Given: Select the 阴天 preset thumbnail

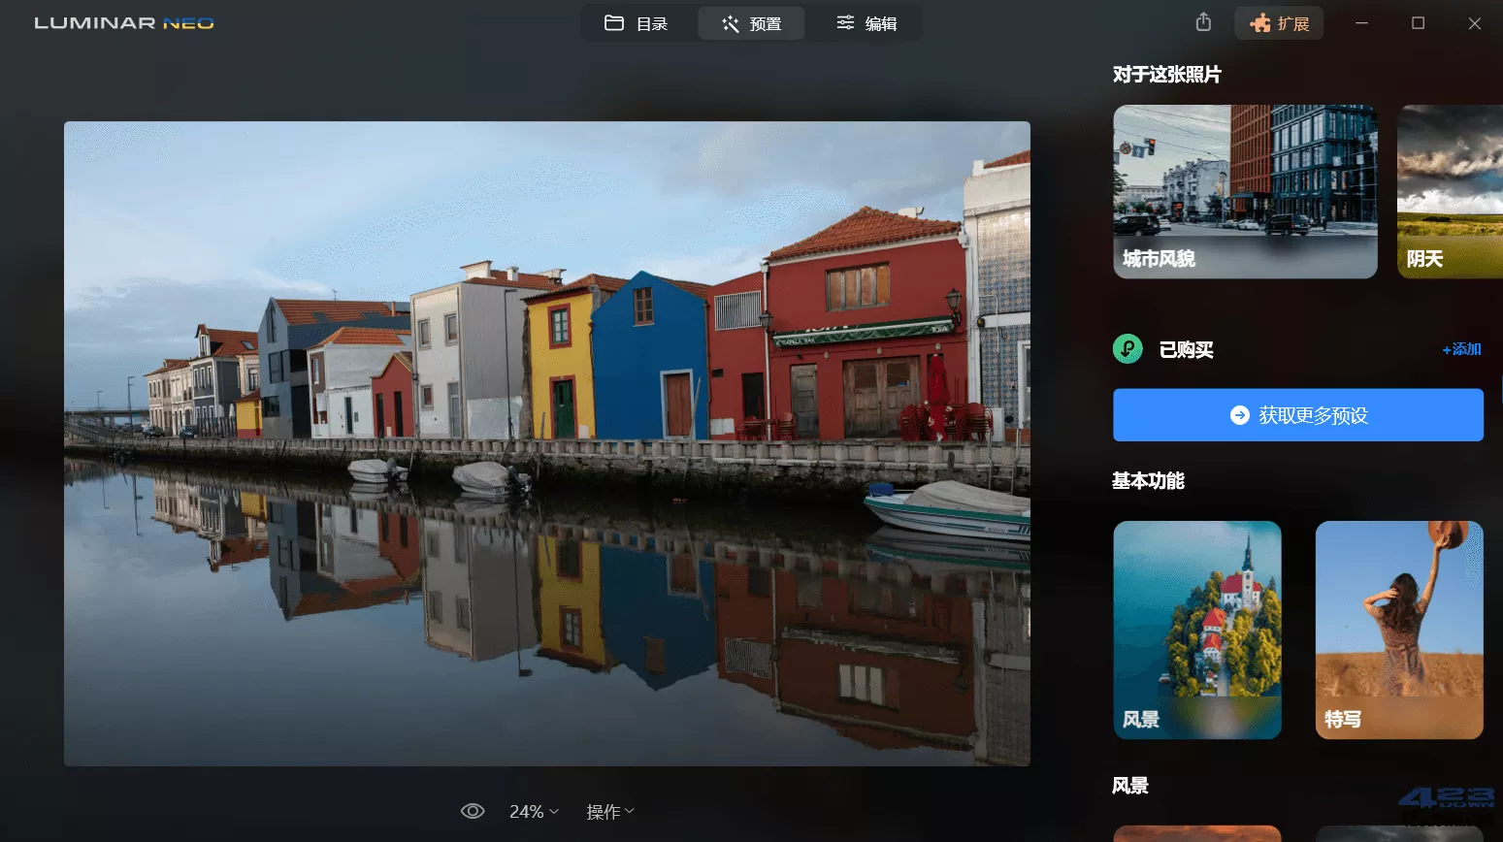Looking at the screenshot, I should tap(1450, 191).
